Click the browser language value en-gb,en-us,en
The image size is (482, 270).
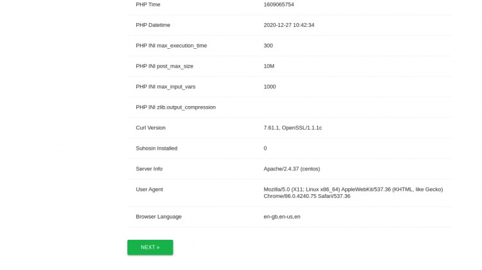(282, 217)
